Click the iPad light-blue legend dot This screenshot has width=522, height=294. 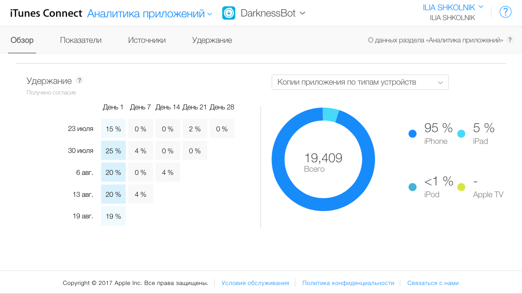461,134
